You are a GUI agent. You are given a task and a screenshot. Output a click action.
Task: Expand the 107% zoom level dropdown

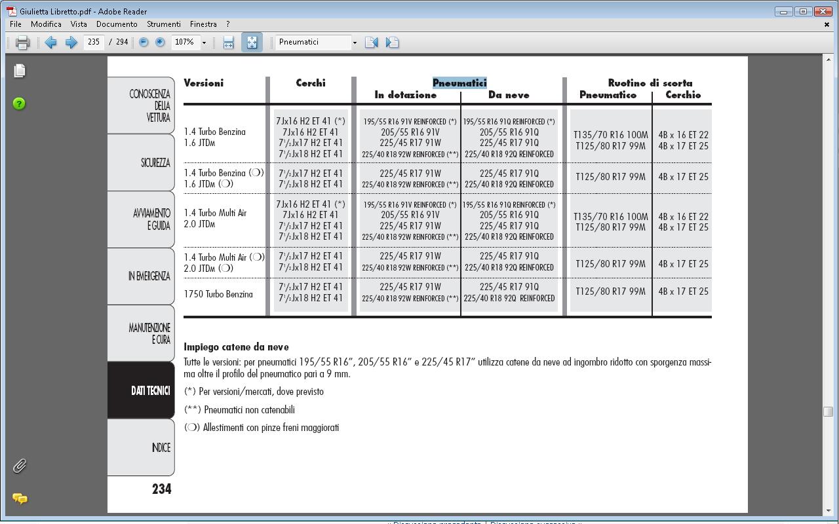click(x=204, y=43)
